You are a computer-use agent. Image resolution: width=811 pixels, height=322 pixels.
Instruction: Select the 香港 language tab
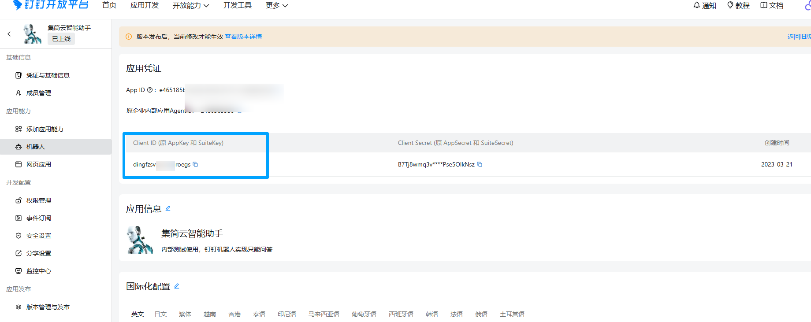coord(234,314)
